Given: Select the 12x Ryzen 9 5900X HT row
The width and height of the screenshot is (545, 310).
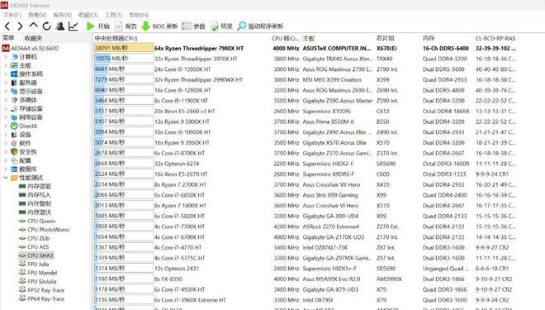Looking at the screenshot, I should point(306,122).
